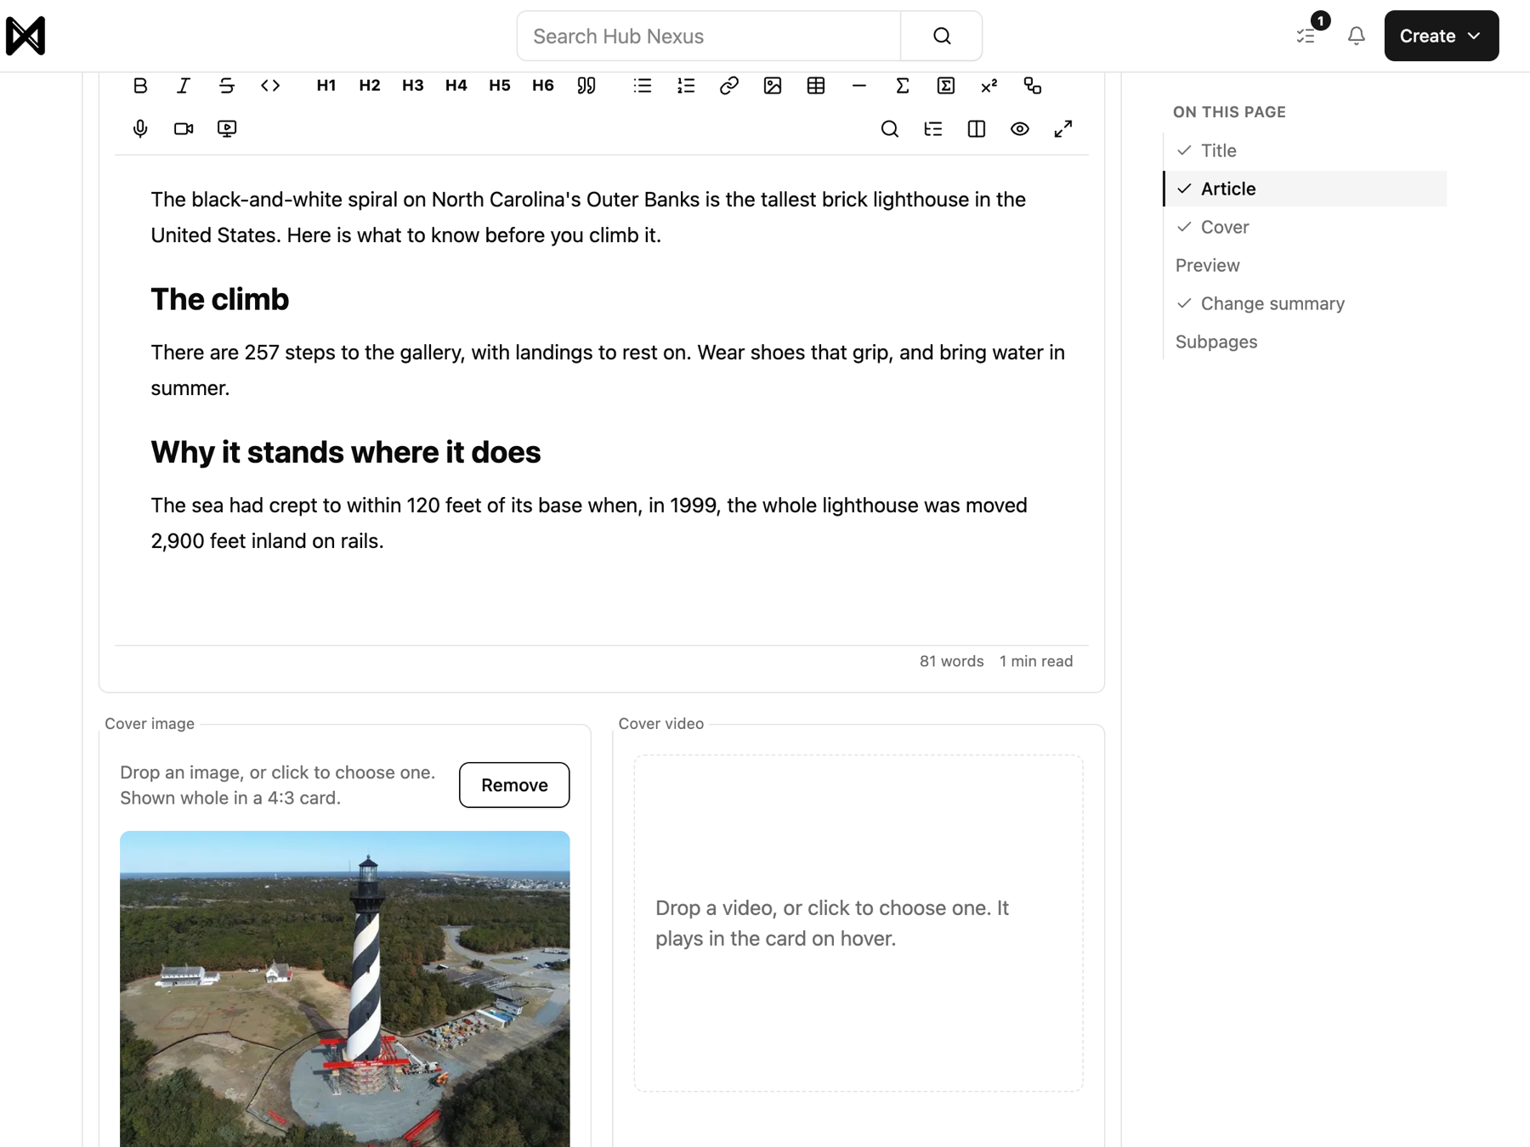The image size is (1530, 1147).
Task: Open the Create dropdown
Action: coord(1442,36)
